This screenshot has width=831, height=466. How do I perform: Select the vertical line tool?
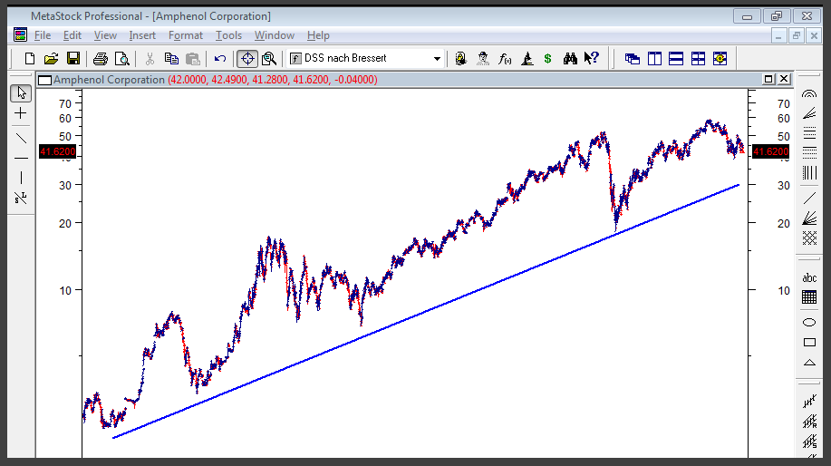click(x=21, y=178)
